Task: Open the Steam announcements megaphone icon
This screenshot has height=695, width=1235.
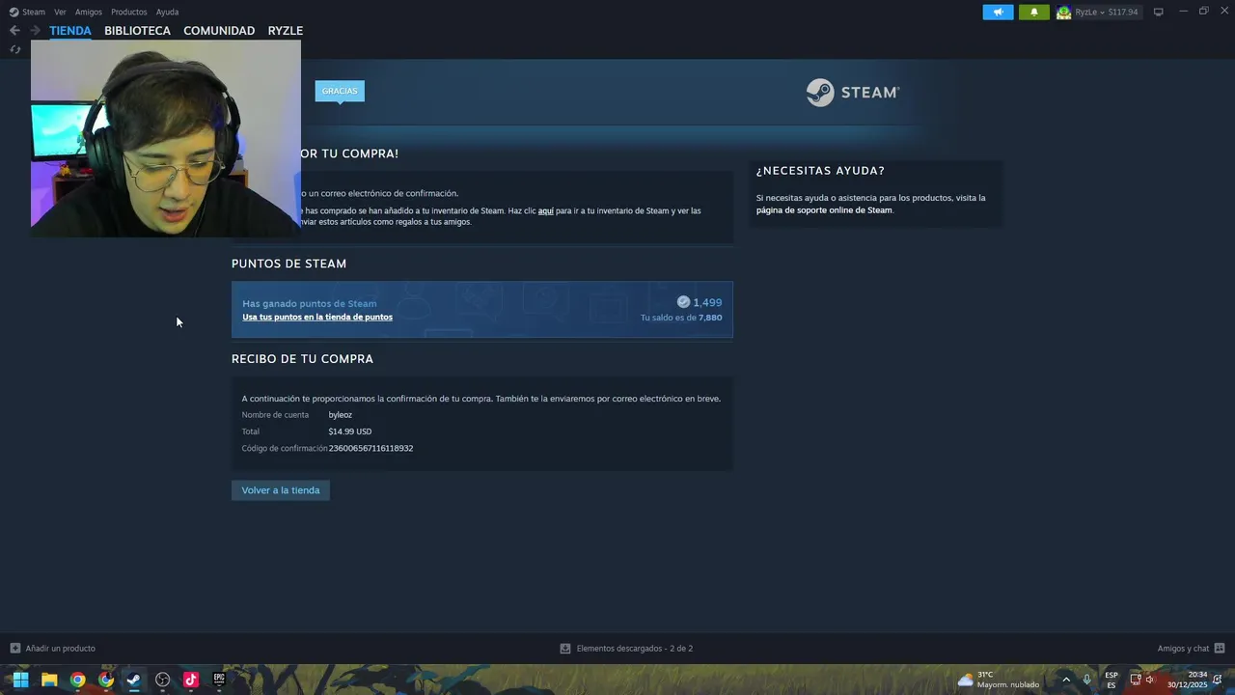Action: tap(998, 12)
